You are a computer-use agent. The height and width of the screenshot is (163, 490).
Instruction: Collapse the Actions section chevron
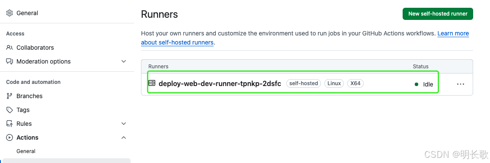[x=124, y=137]
